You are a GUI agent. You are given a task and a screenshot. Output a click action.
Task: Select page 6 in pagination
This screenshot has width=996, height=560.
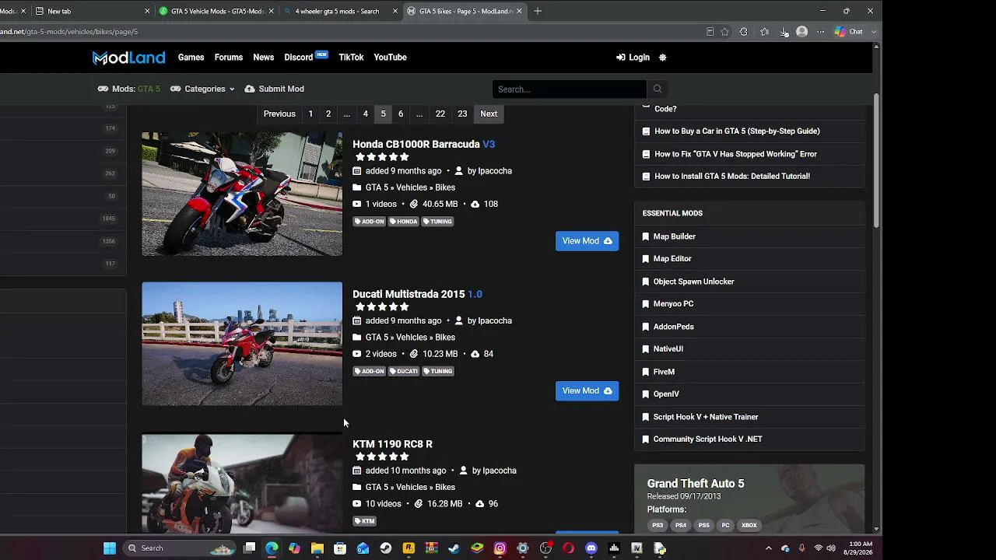401,114
